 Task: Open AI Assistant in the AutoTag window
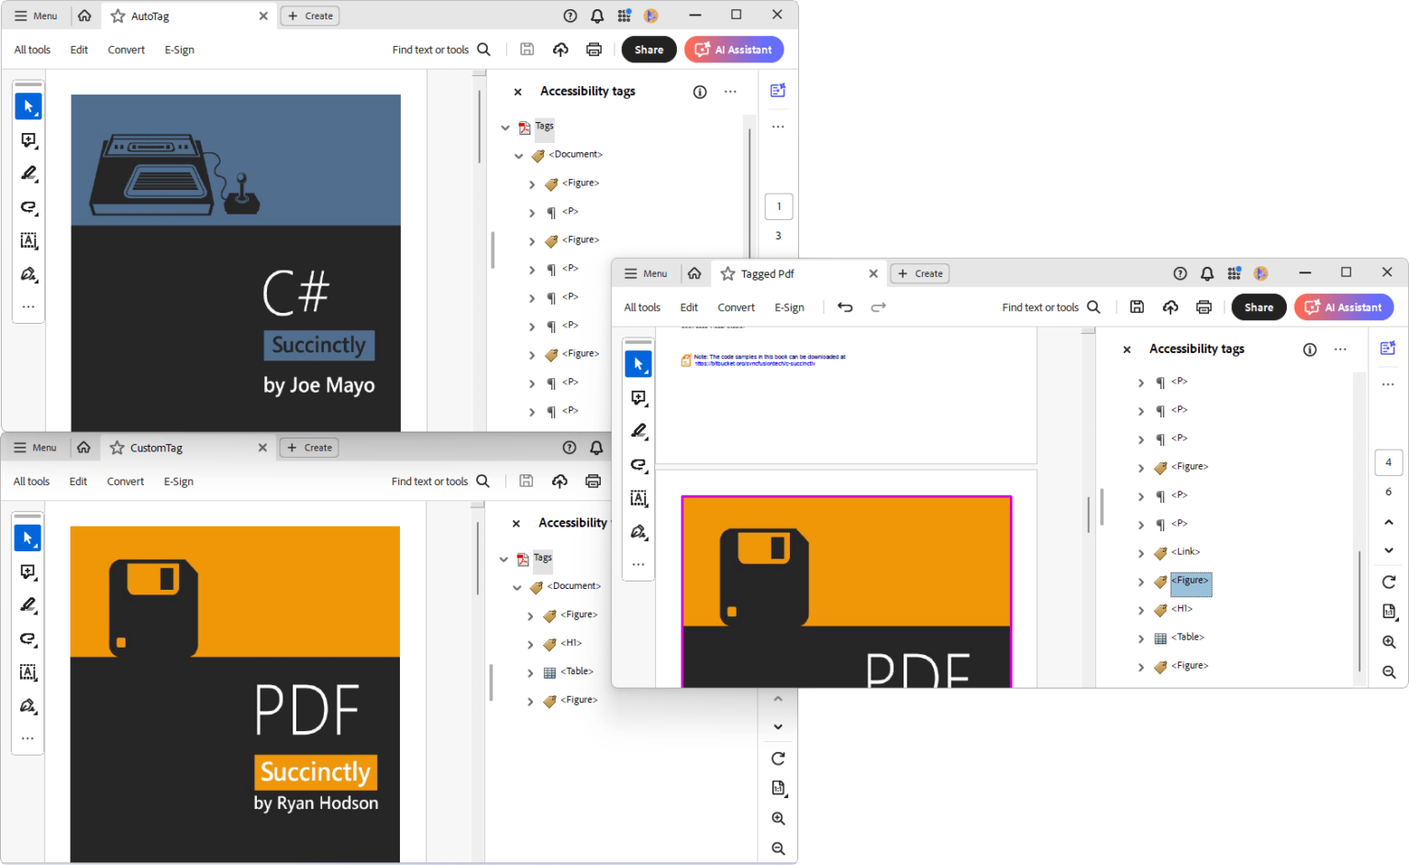[734, 50]
